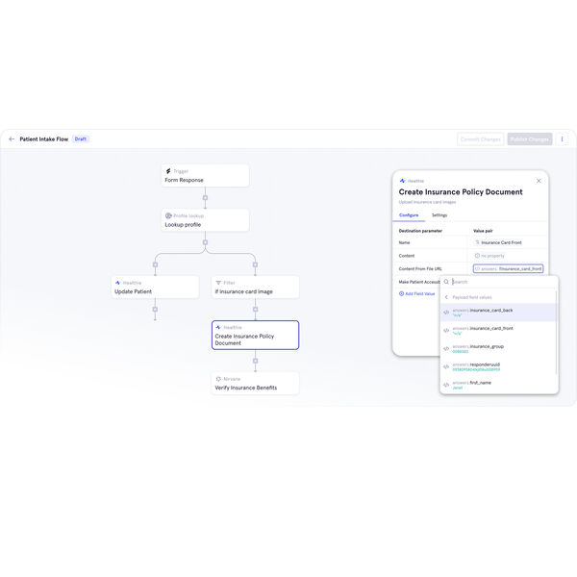Open the Content From File URL value field
The width and height of the screenshot is (577, 577).
(508, 269)
